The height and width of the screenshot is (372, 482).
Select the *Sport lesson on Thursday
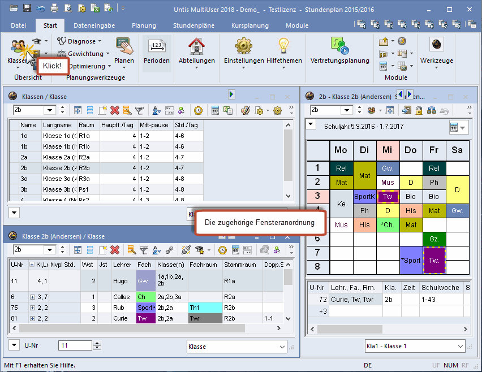(x=411, y=260)
